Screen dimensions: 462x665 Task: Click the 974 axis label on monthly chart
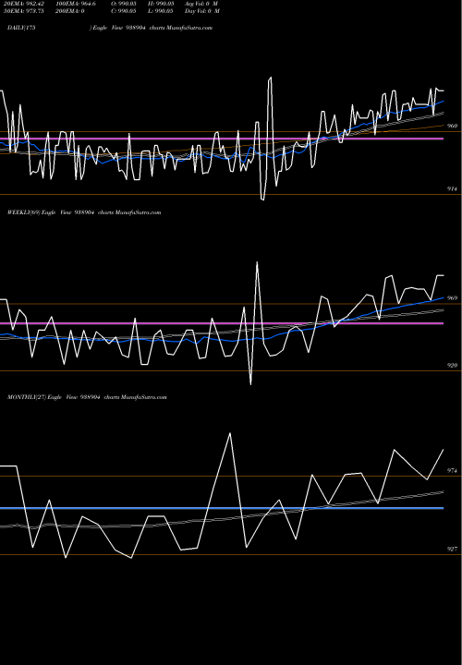click(452, 471)
